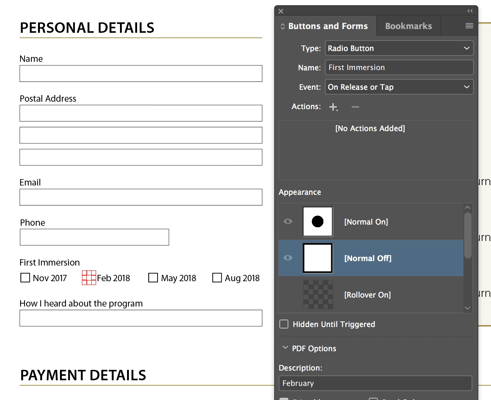Image resolution: width=491 pixels, height=400 pixels.
Task: Click the second Postal Address field
Action: pyautogui.click(x=141, y=135)
